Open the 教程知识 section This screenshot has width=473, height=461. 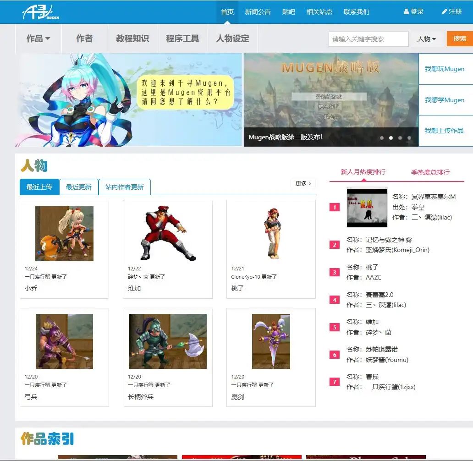(x=133, y=38)
